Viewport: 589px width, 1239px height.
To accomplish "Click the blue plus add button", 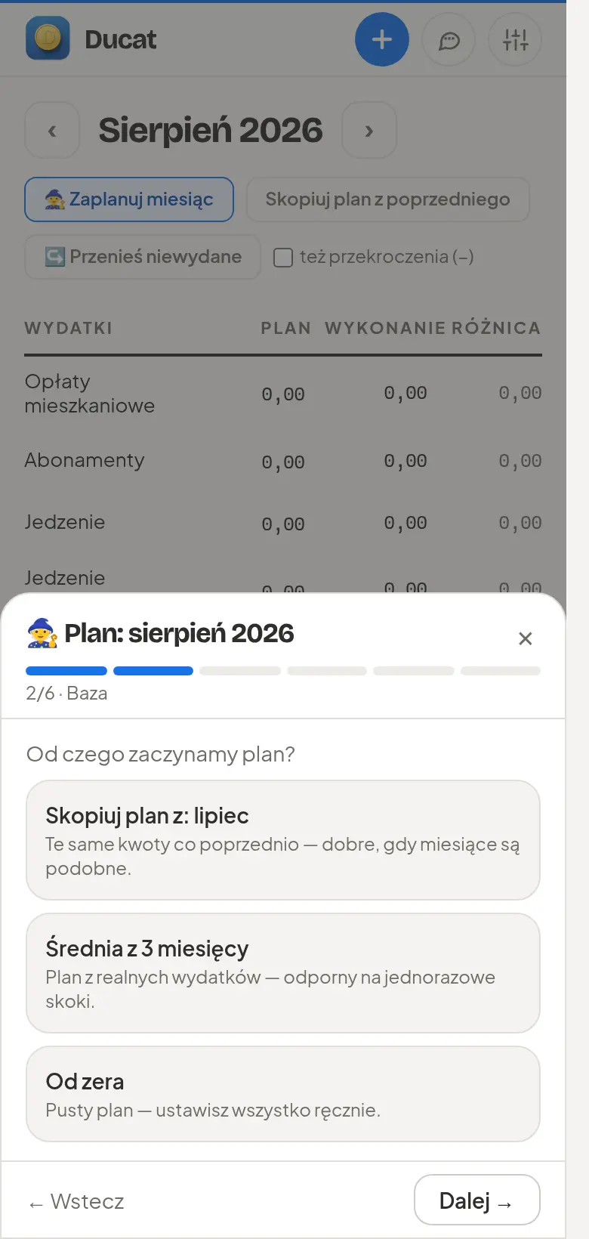I will click(382, 39).
